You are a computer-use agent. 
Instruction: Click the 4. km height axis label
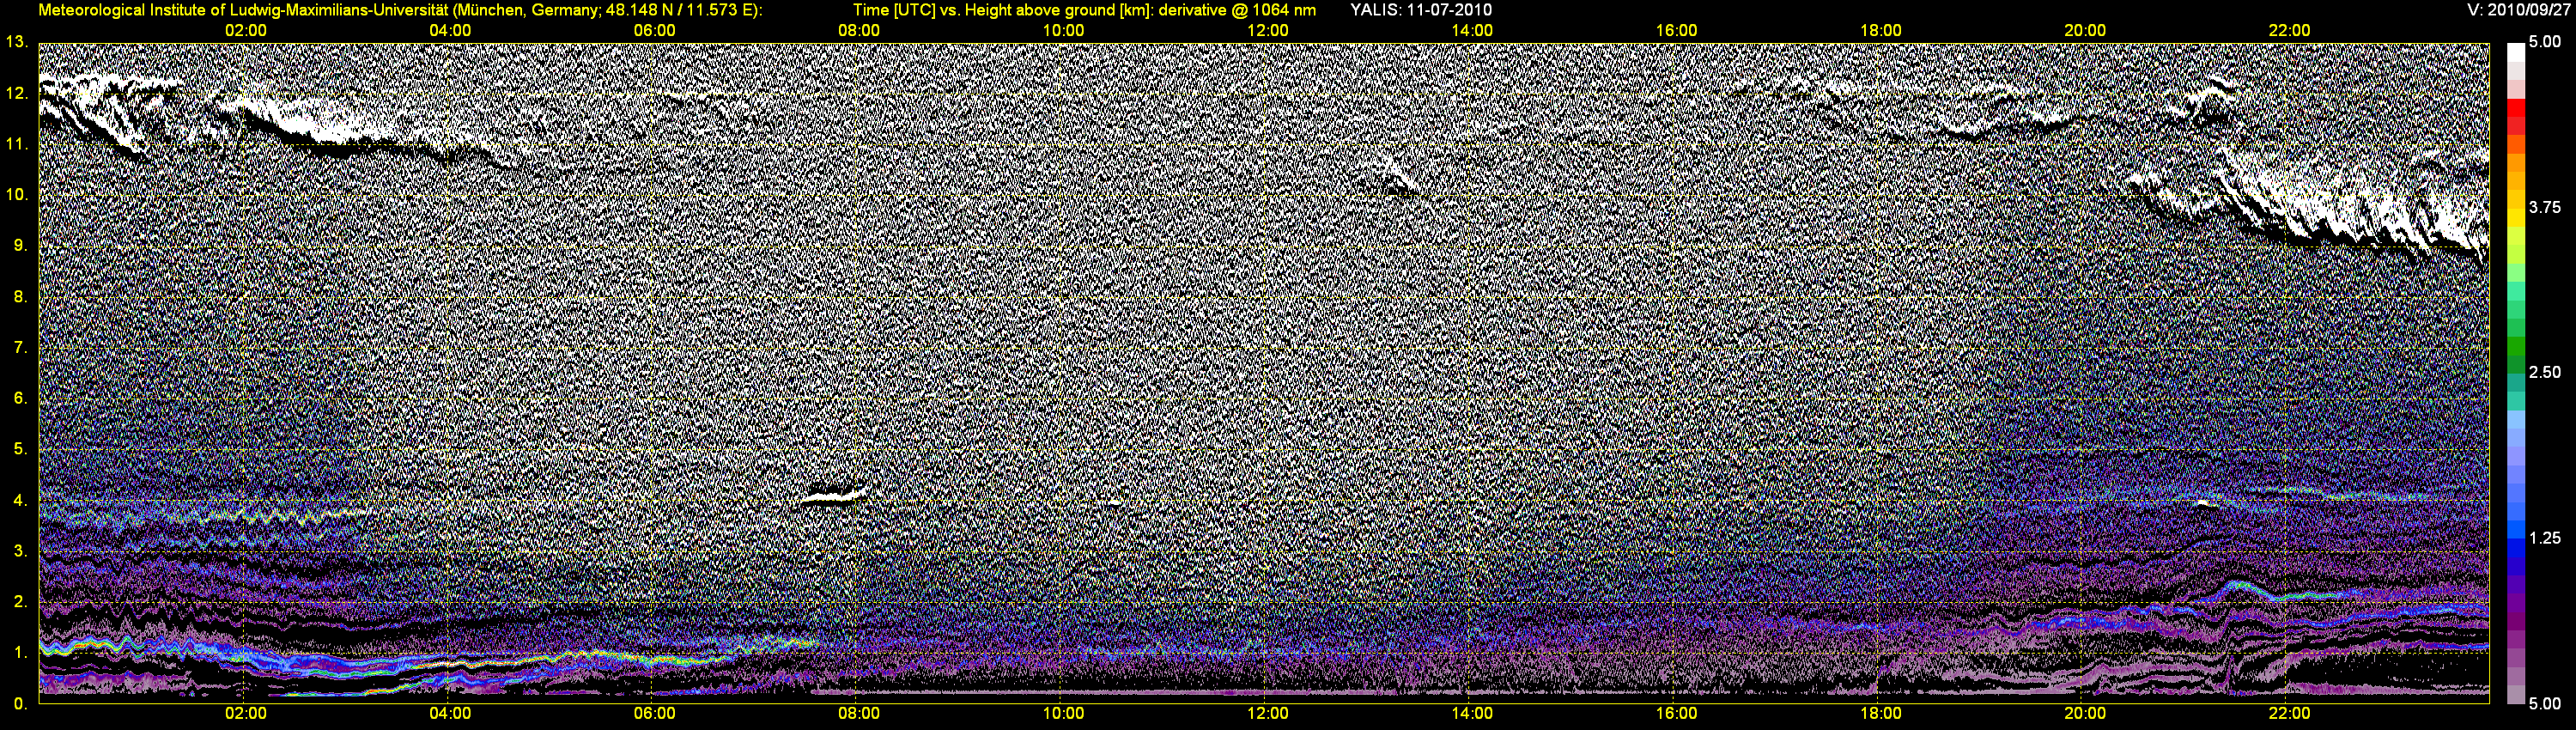tap(20, 500)
